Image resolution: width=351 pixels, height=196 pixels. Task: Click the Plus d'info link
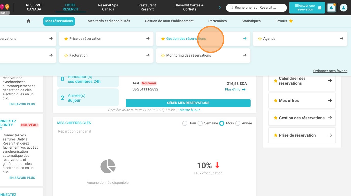(235, 89)
